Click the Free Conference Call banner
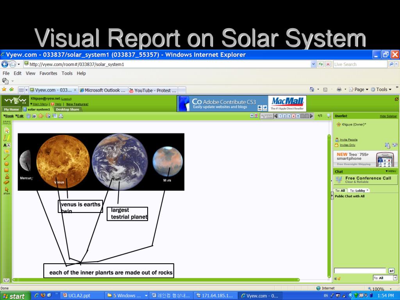 [365, 180]
